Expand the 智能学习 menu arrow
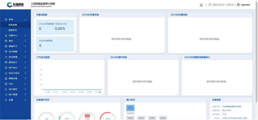The width and height of the screenshot is (258, 120). click(x=25, y=46)
